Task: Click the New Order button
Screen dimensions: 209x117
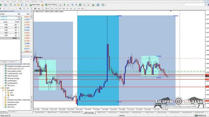Action: (x=35, y=5)
